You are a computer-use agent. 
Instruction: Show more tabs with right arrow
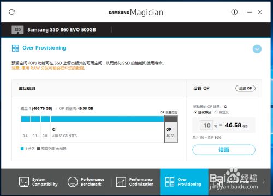(x=264, y=182)
